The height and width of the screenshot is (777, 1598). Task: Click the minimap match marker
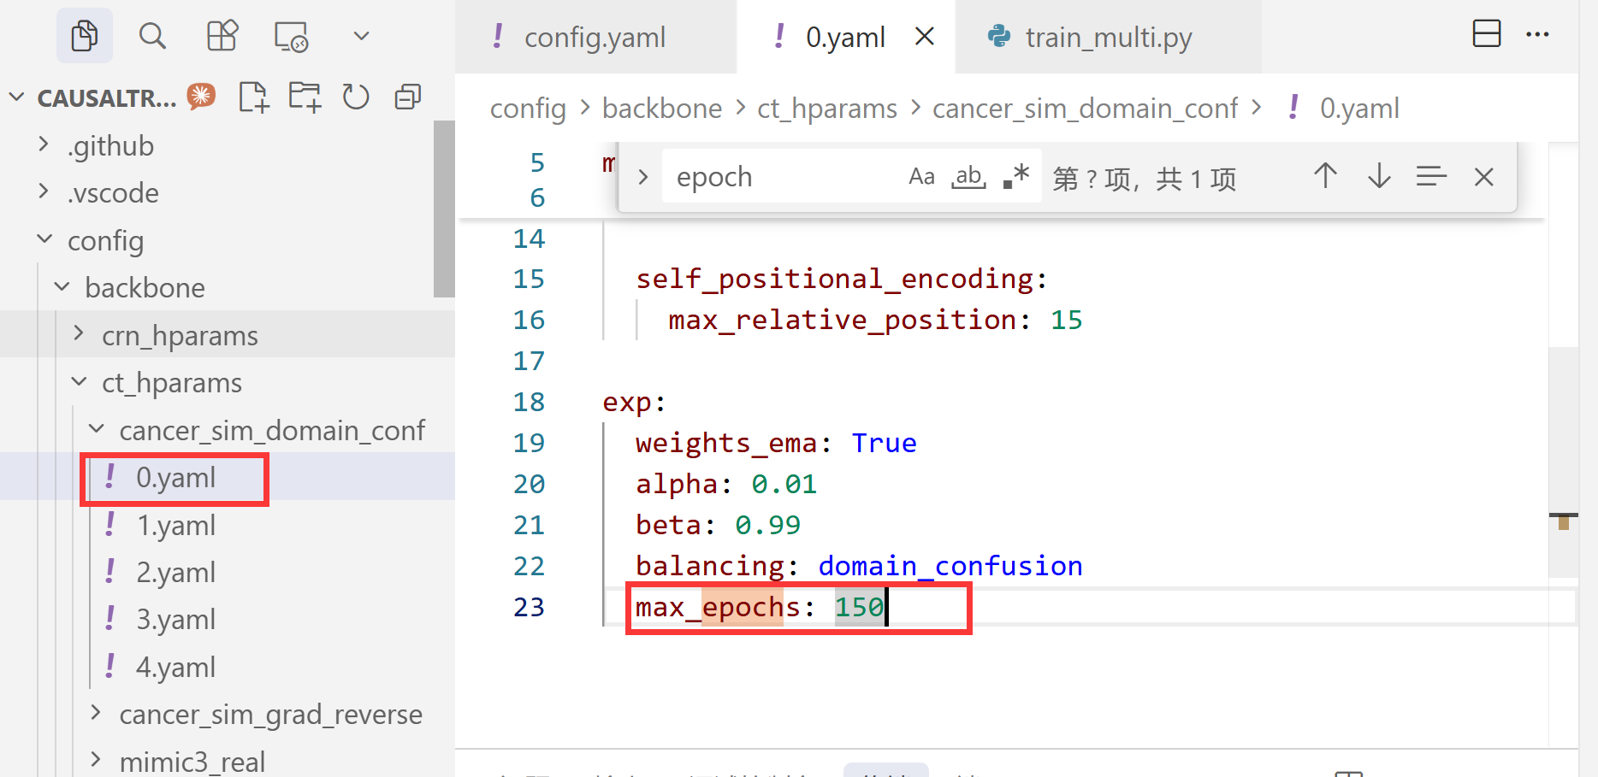click(1564, 521)
